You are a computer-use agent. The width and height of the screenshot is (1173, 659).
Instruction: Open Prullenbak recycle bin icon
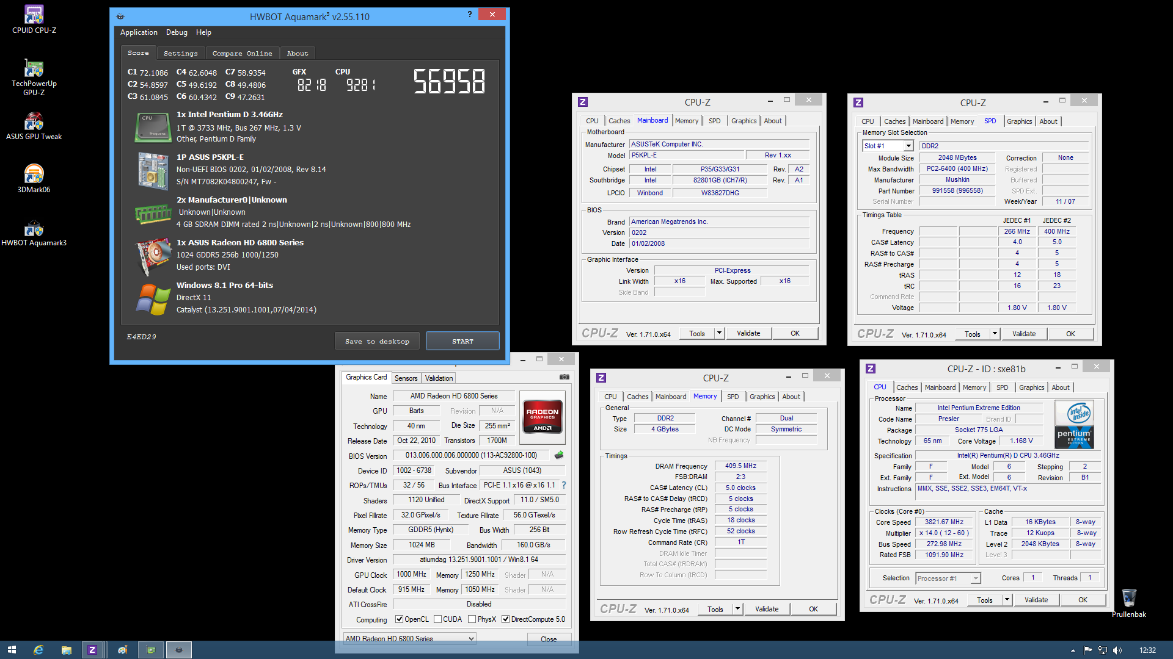[1128, 603]
